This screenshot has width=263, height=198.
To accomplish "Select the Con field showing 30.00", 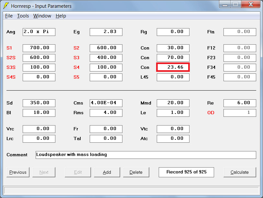I will point(173,48).
